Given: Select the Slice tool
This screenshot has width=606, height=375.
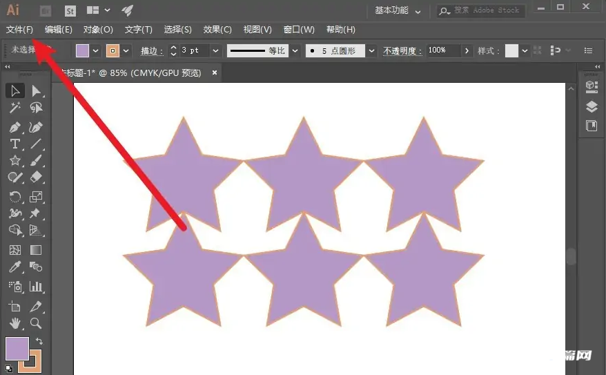Looking at the screenshot, I should pos(36,307).
